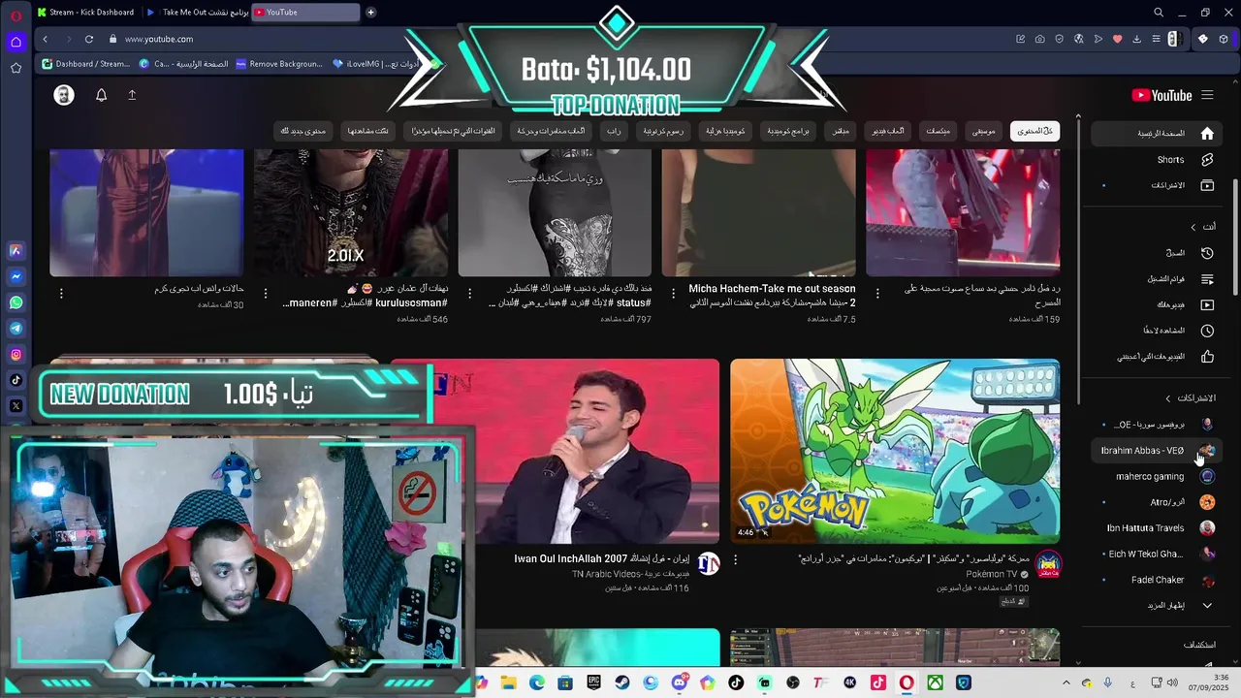Open a new browser tab

[370, 13]
